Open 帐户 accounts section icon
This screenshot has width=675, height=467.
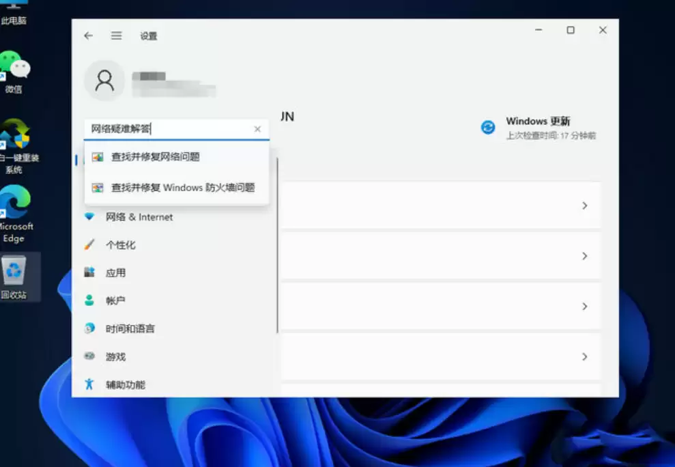pyautogui.click(x=90, y=300)
